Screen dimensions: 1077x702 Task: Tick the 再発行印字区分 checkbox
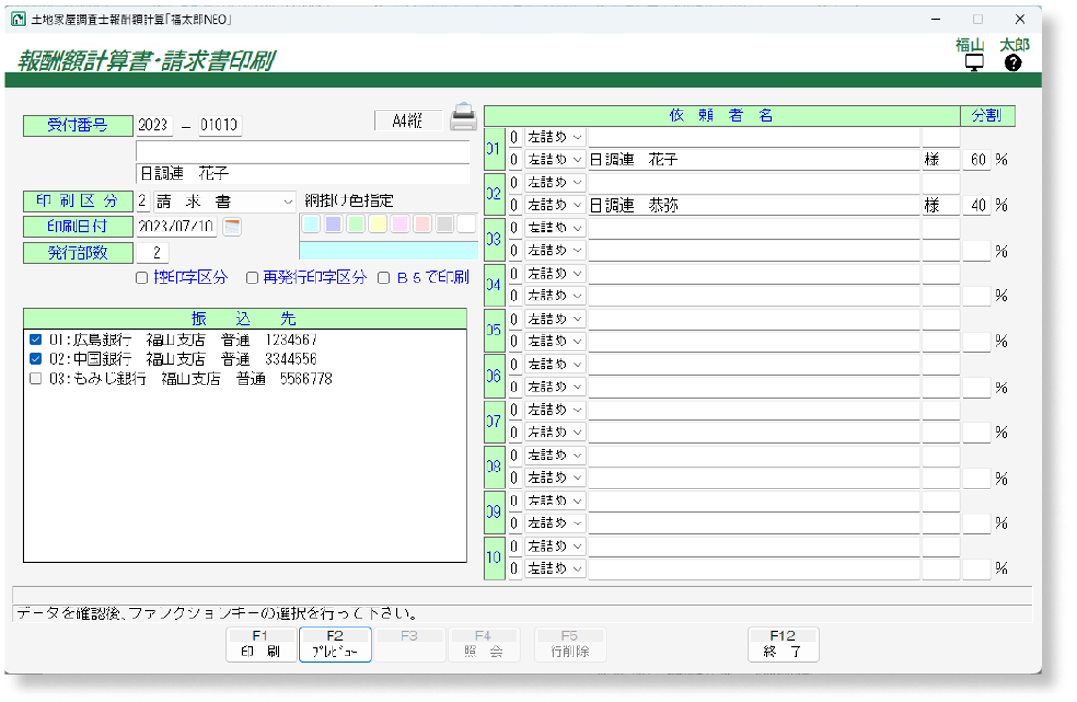252,279
